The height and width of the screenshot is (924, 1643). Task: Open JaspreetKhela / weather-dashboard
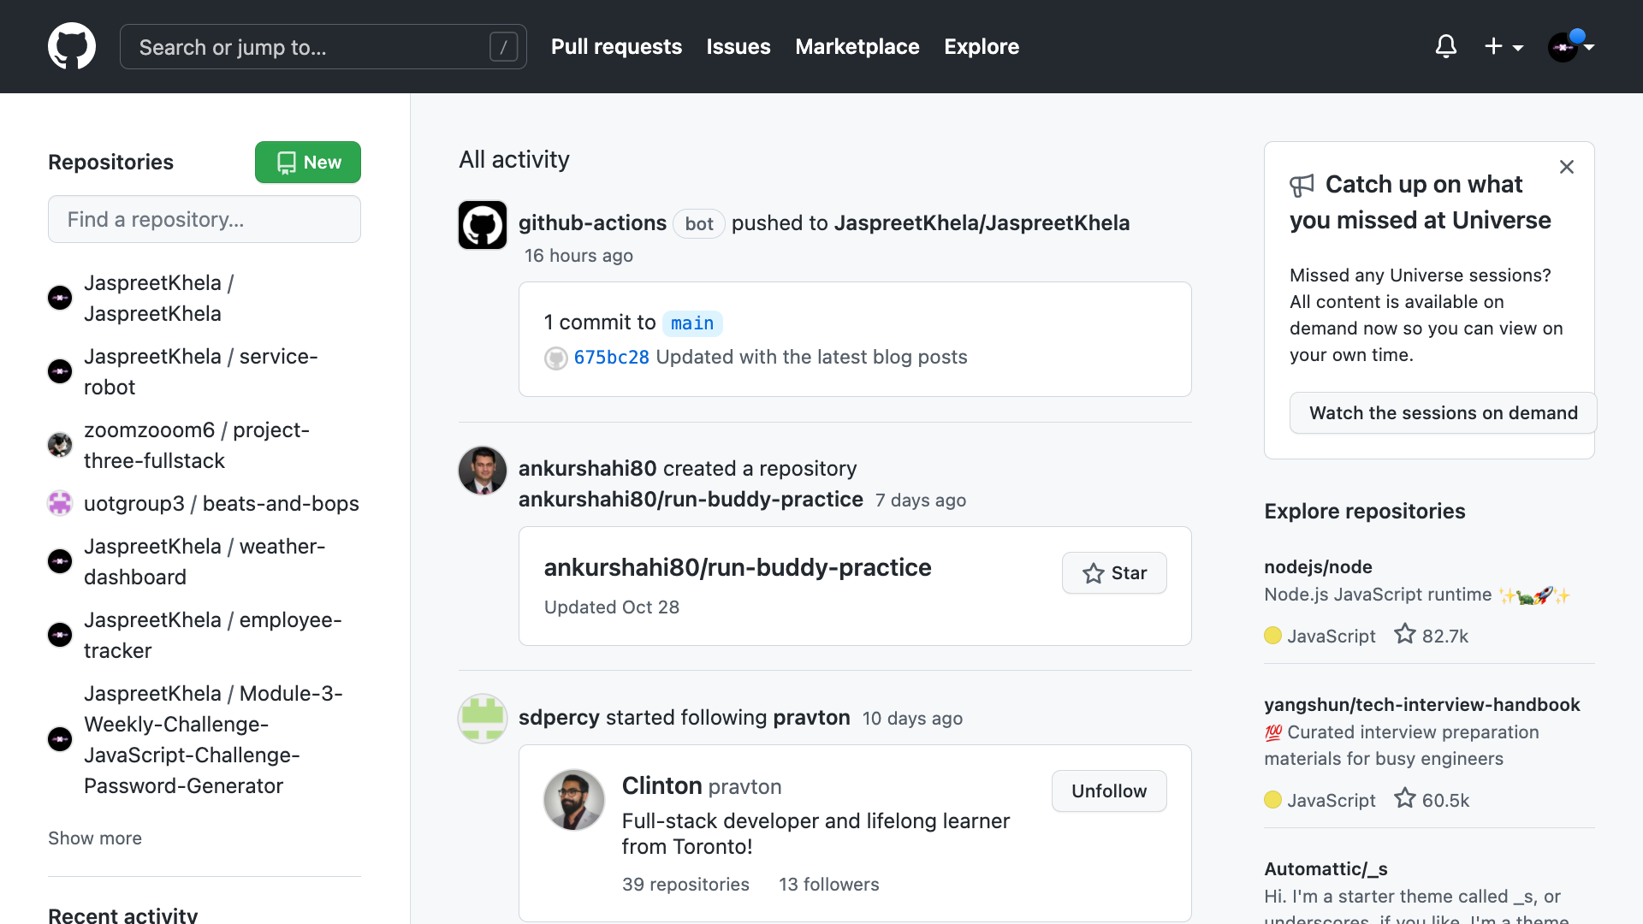(x=205, y=561)
